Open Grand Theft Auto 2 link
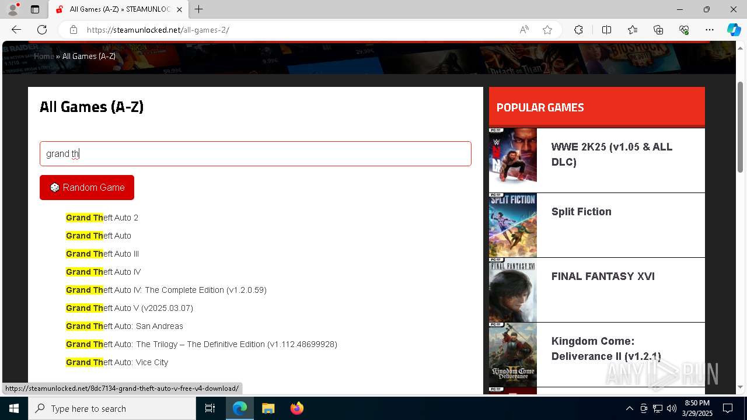The width and height of the screenshot is (747, 420). coord(102,218)
